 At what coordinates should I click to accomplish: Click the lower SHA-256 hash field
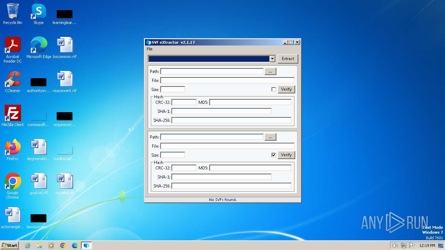232,186
